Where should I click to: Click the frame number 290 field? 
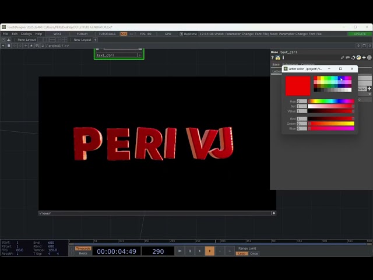(158, 251)
